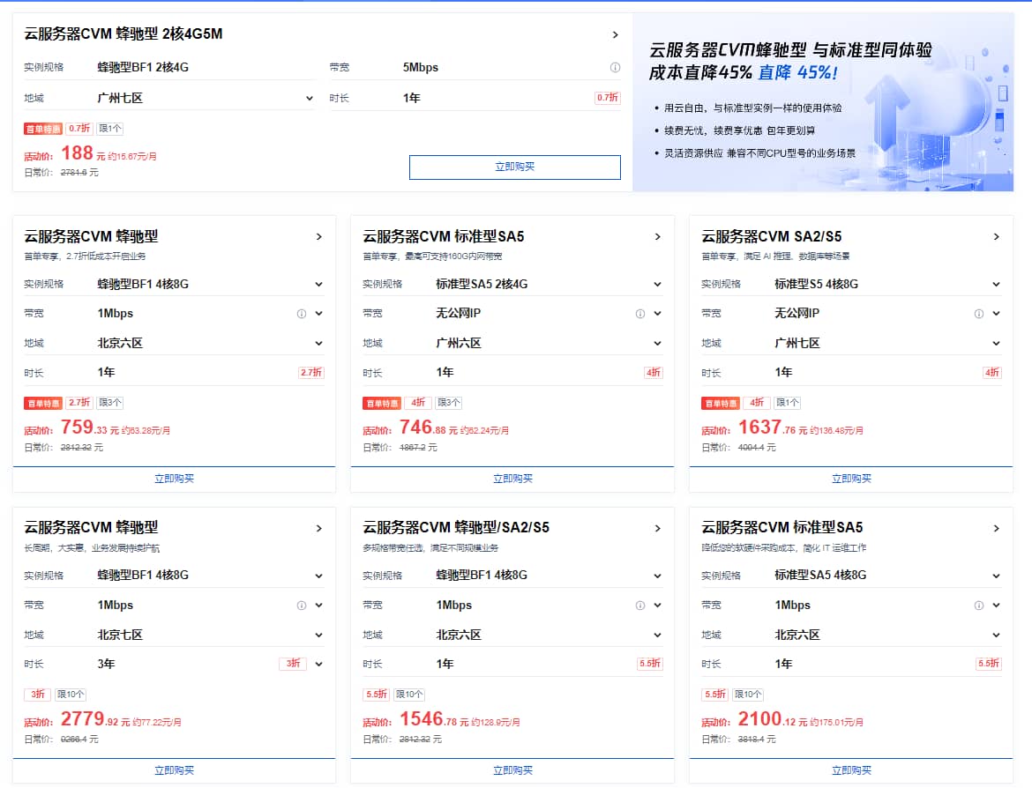
Task: Click bandwidth info icon in 标准型SA5 2核4G card
Action: pos(639,314)
